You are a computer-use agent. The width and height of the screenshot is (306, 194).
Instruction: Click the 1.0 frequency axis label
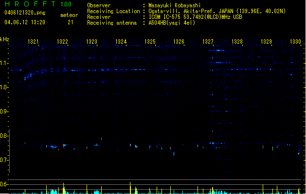[x=4, y=87]
